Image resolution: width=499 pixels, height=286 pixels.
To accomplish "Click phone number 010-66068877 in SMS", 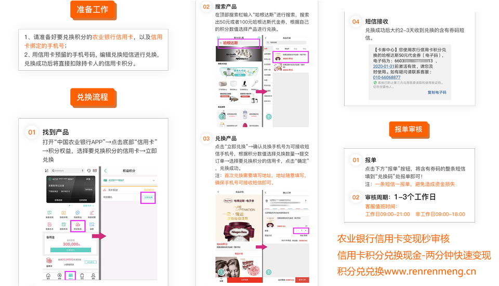I will (387, 77).
